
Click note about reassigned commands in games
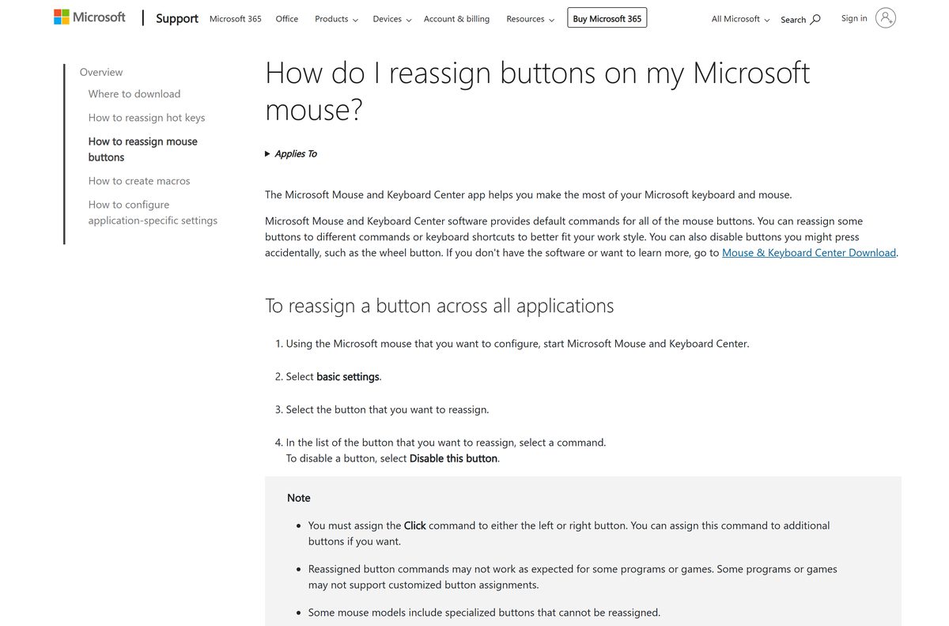573,577
